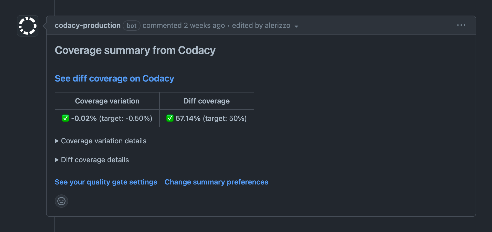Screen dimensions: 492x232
Task: Click the green check beside coverage variation
Action: [66, 118]
